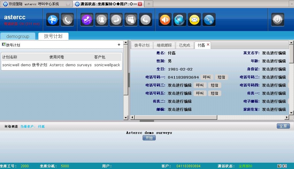Click the gray telephone handset icon
This screenshot has width=294, height=169.
68,20
